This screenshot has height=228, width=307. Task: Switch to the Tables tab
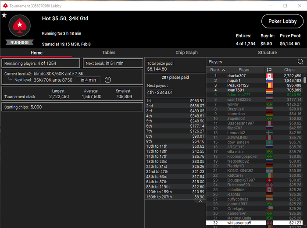click(x=109, y=53)
